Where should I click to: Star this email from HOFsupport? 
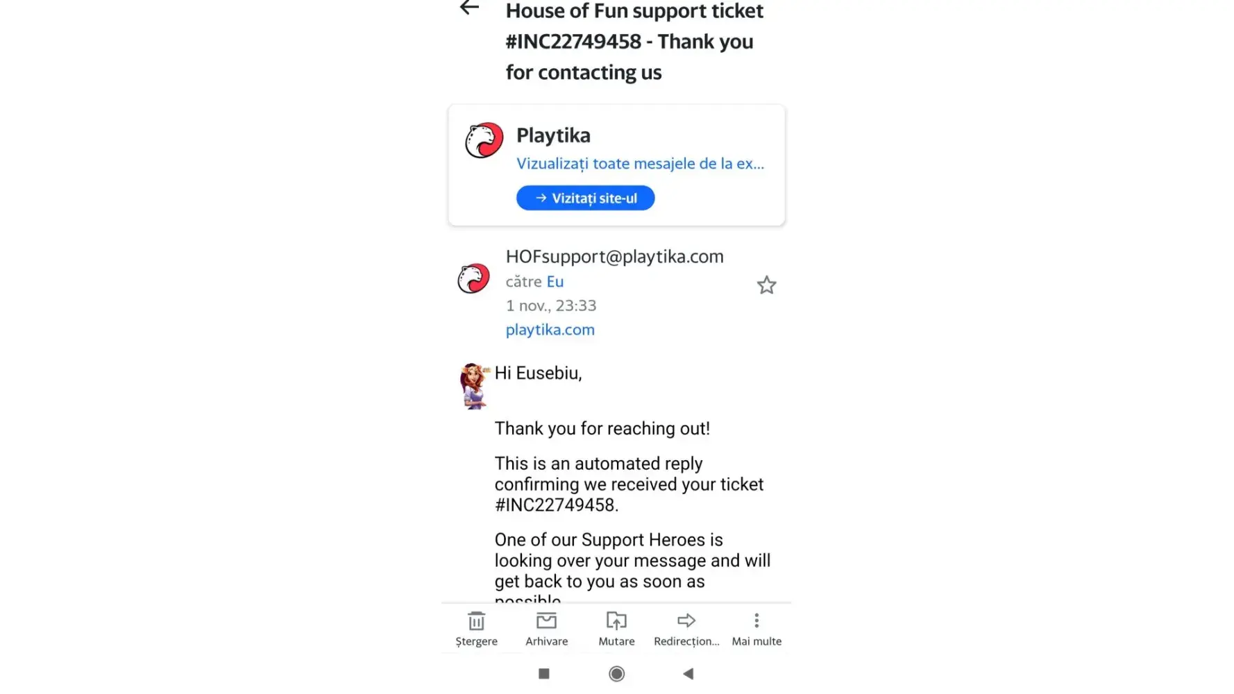click(x=766, y=285)
